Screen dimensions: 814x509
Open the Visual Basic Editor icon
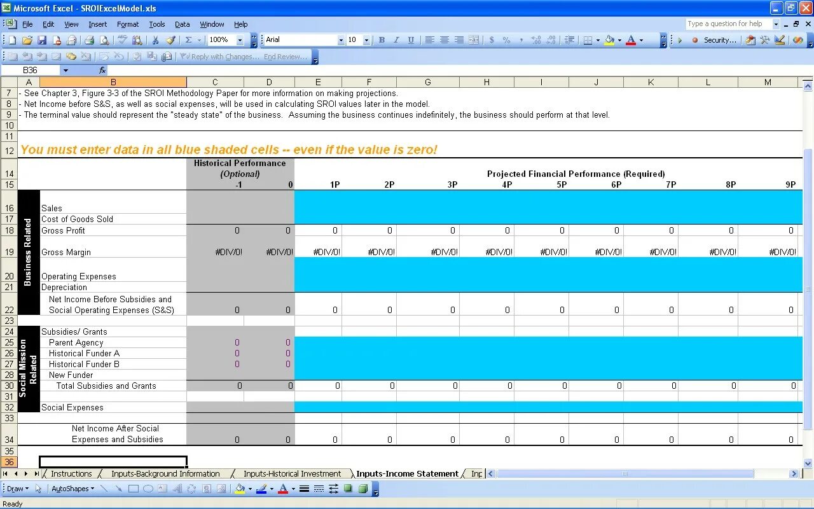[750, 40]
